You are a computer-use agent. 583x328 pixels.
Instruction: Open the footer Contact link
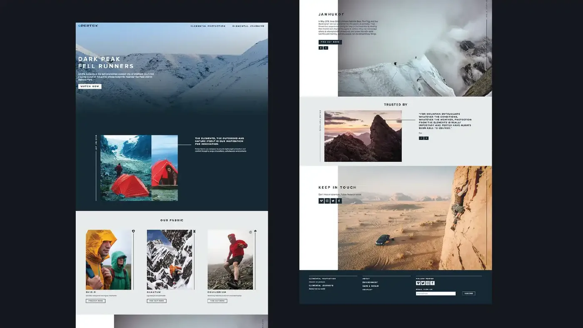[x=367, y=290]
